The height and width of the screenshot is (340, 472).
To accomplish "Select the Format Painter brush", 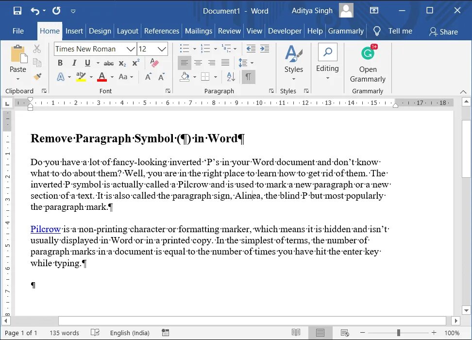I will click(37, 76).
